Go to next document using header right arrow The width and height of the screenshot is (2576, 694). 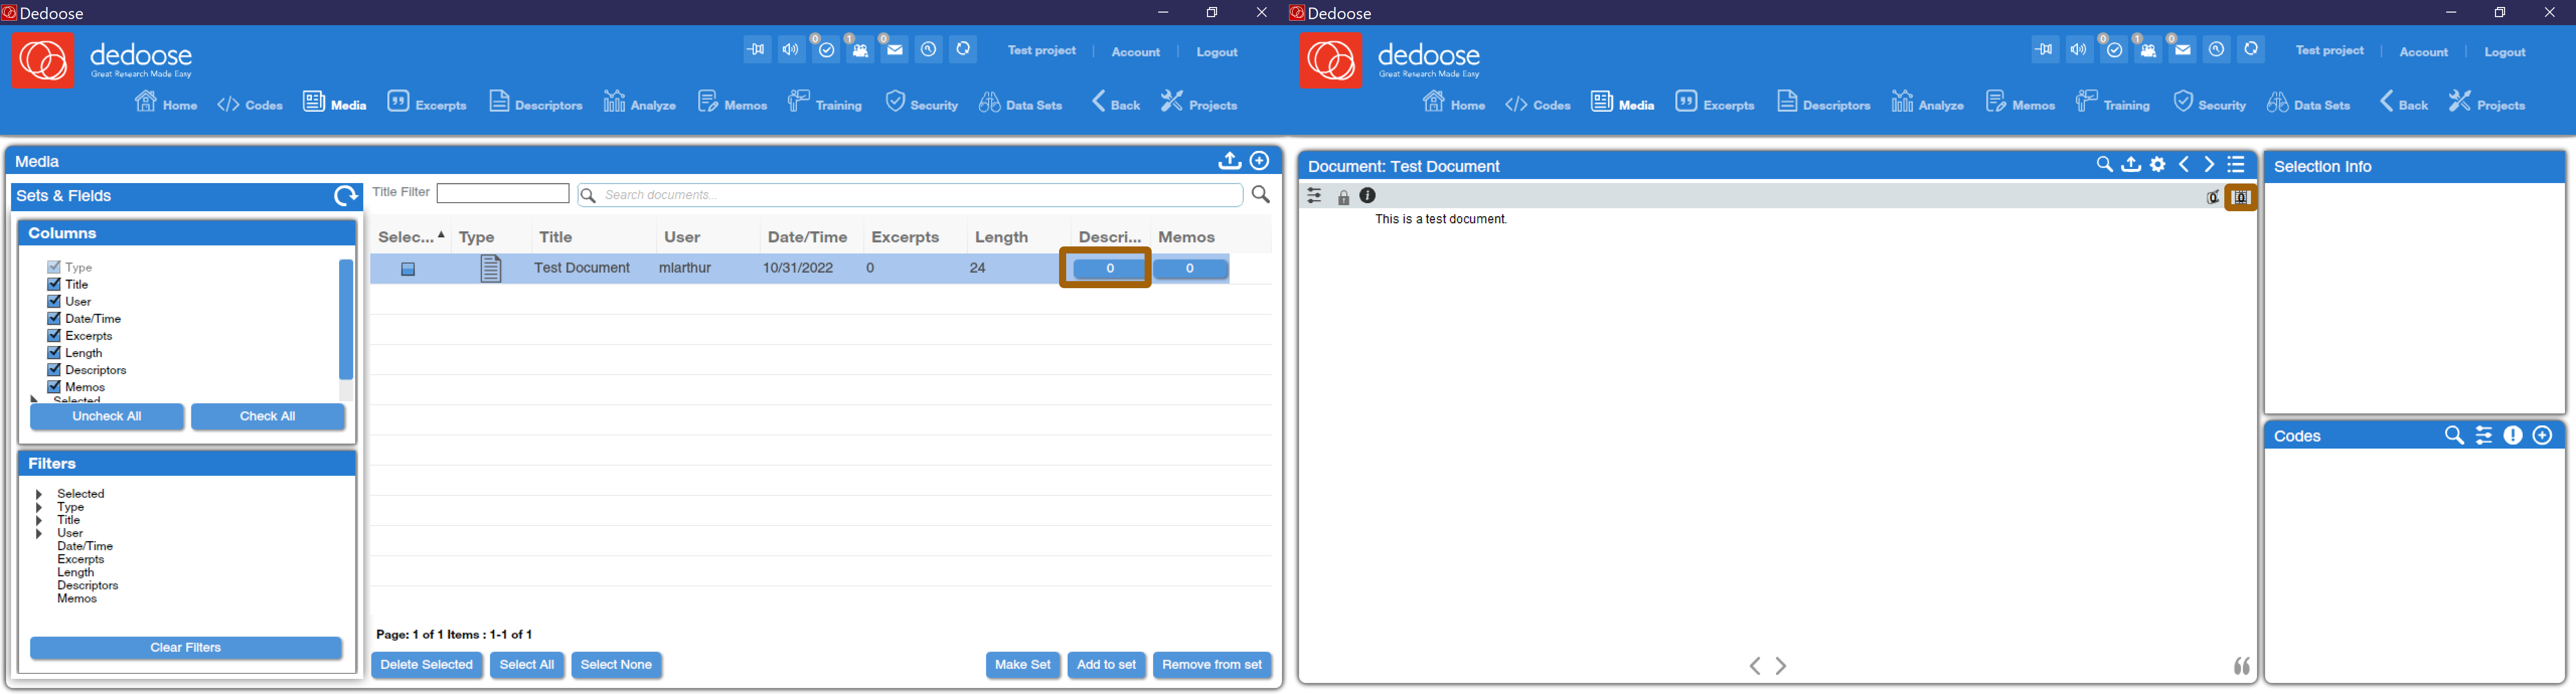click(2209, 165)
